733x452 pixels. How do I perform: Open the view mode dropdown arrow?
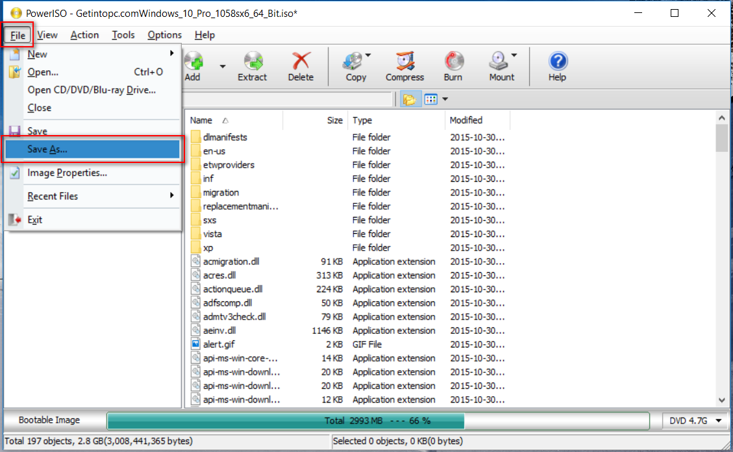pyautogui.click(x=445, y=99)
